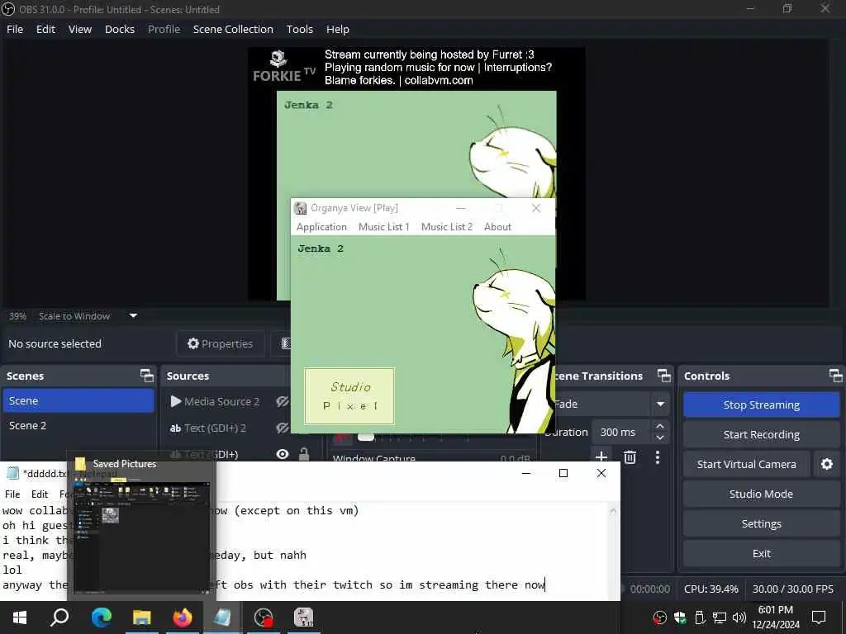Open the Scene Collection menu

(x=233, y=29)
